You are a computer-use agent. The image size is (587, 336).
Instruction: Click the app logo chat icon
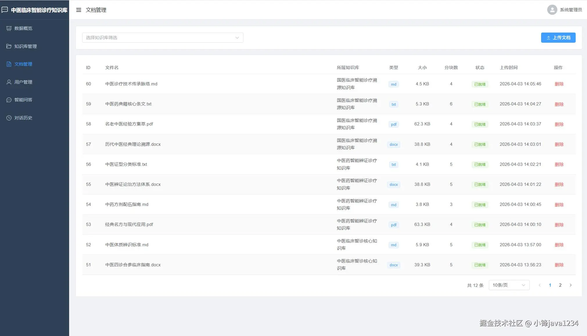[x=5, y=10]
